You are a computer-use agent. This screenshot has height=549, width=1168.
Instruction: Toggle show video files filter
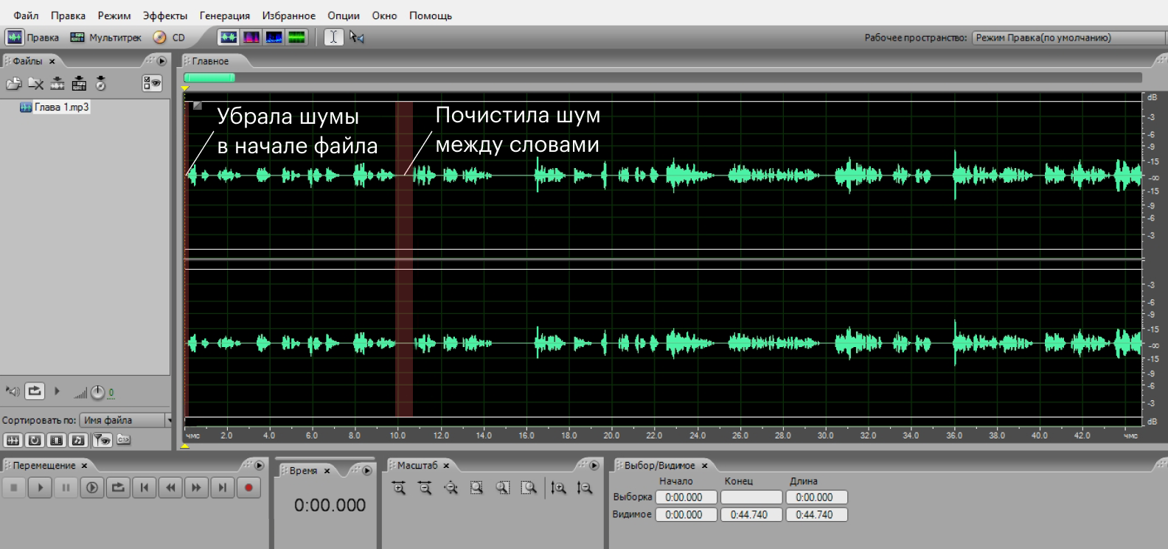[56, 440]
